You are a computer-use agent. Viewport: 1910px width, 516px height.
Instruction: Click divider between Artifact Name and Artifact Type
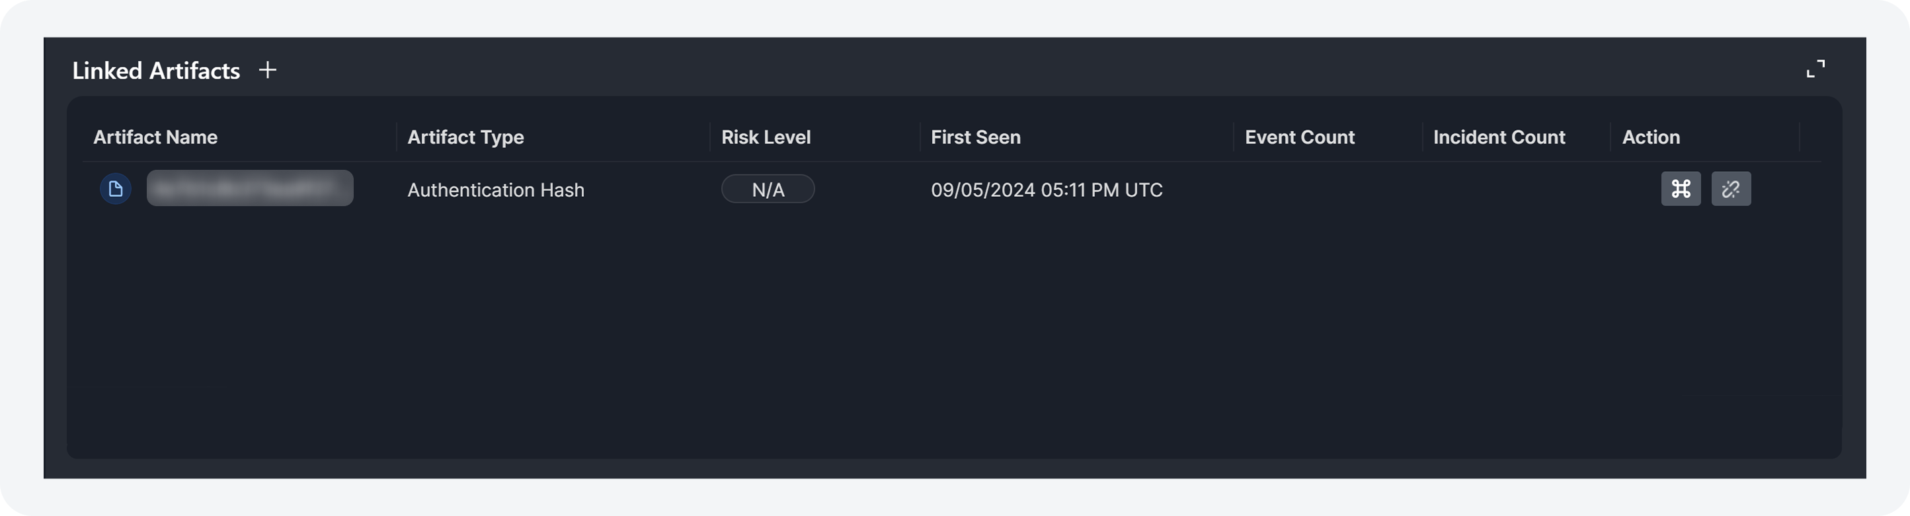[x=397, y=137]
